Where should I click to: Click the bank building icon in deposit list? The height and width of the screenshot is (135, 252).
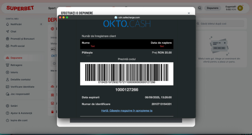52,95
